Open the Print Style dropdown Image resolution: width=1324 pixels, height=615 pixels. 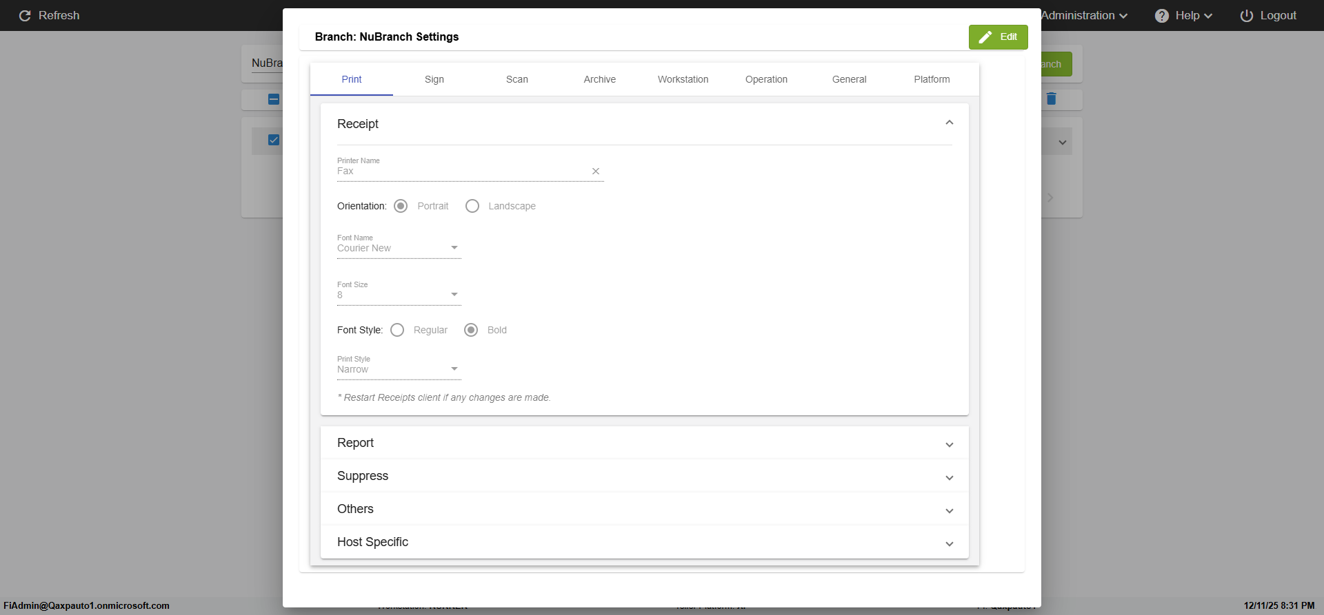pyautogui.click(x=399, y=369)
